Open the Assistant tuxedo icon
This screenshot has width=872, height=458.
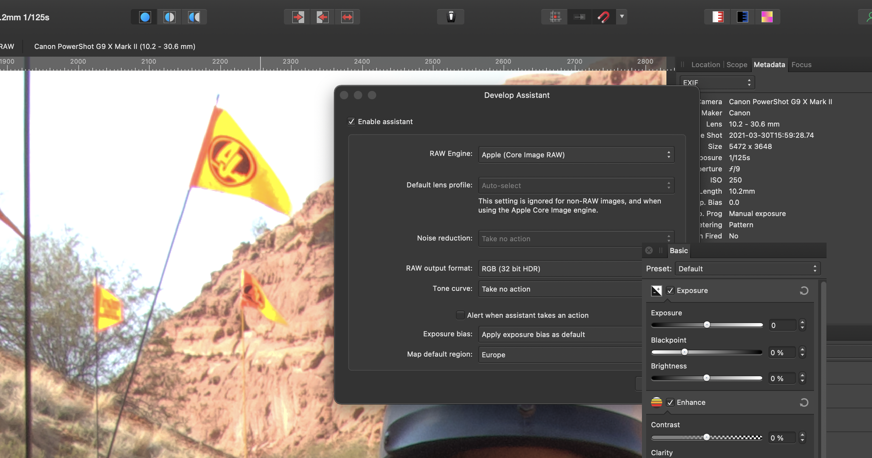tap(451, 17)
